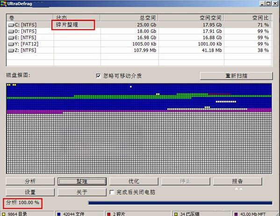The image size is (280, 216).
Task: Click red fragmented legend square in status bar
Action: click(109, 214)
